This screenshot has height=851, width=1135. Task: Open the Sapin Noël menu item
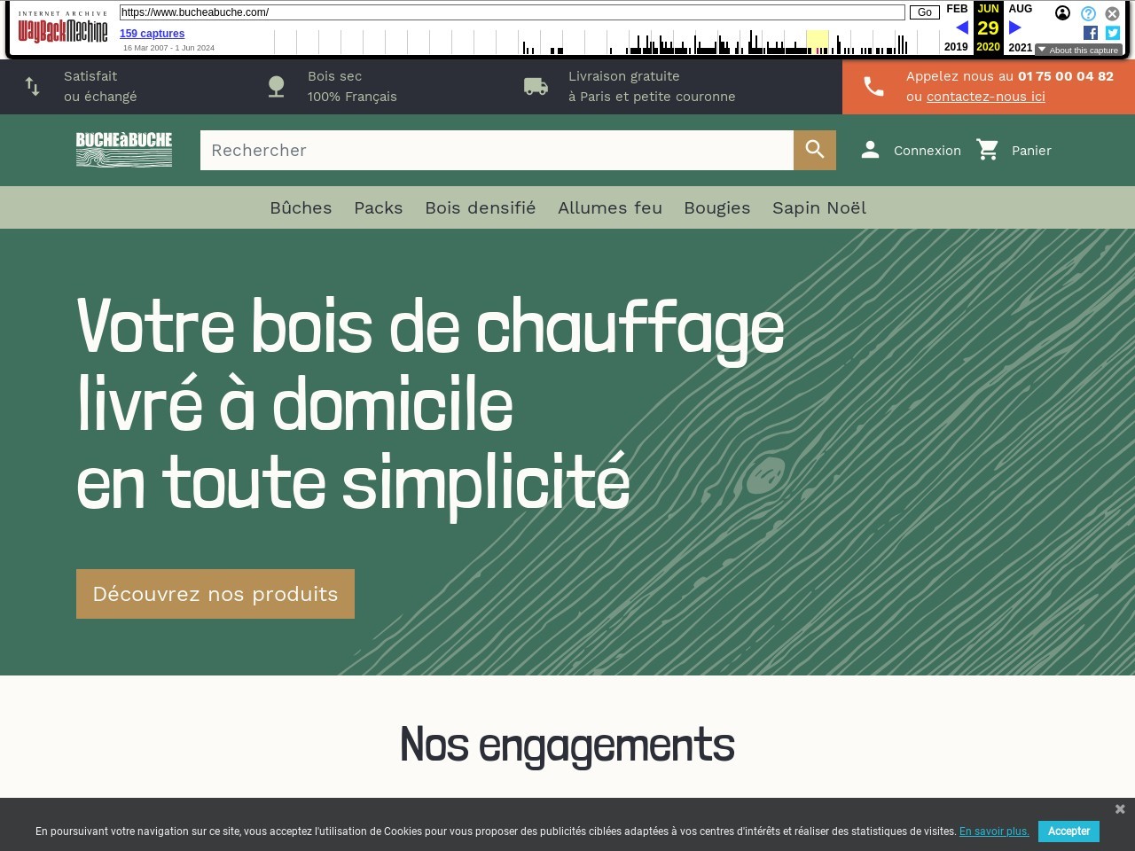[818, 207]
